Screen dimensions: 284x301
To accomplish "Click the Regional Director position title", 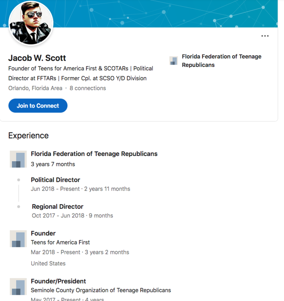I will click(57, 207).
